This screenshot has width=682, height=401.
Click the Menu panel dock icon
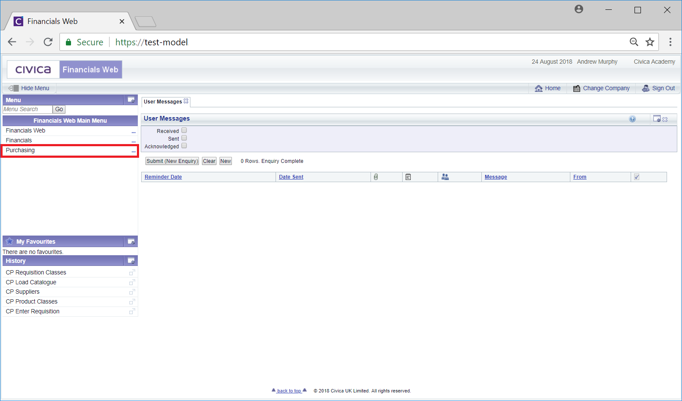click(x=131, y=100)
